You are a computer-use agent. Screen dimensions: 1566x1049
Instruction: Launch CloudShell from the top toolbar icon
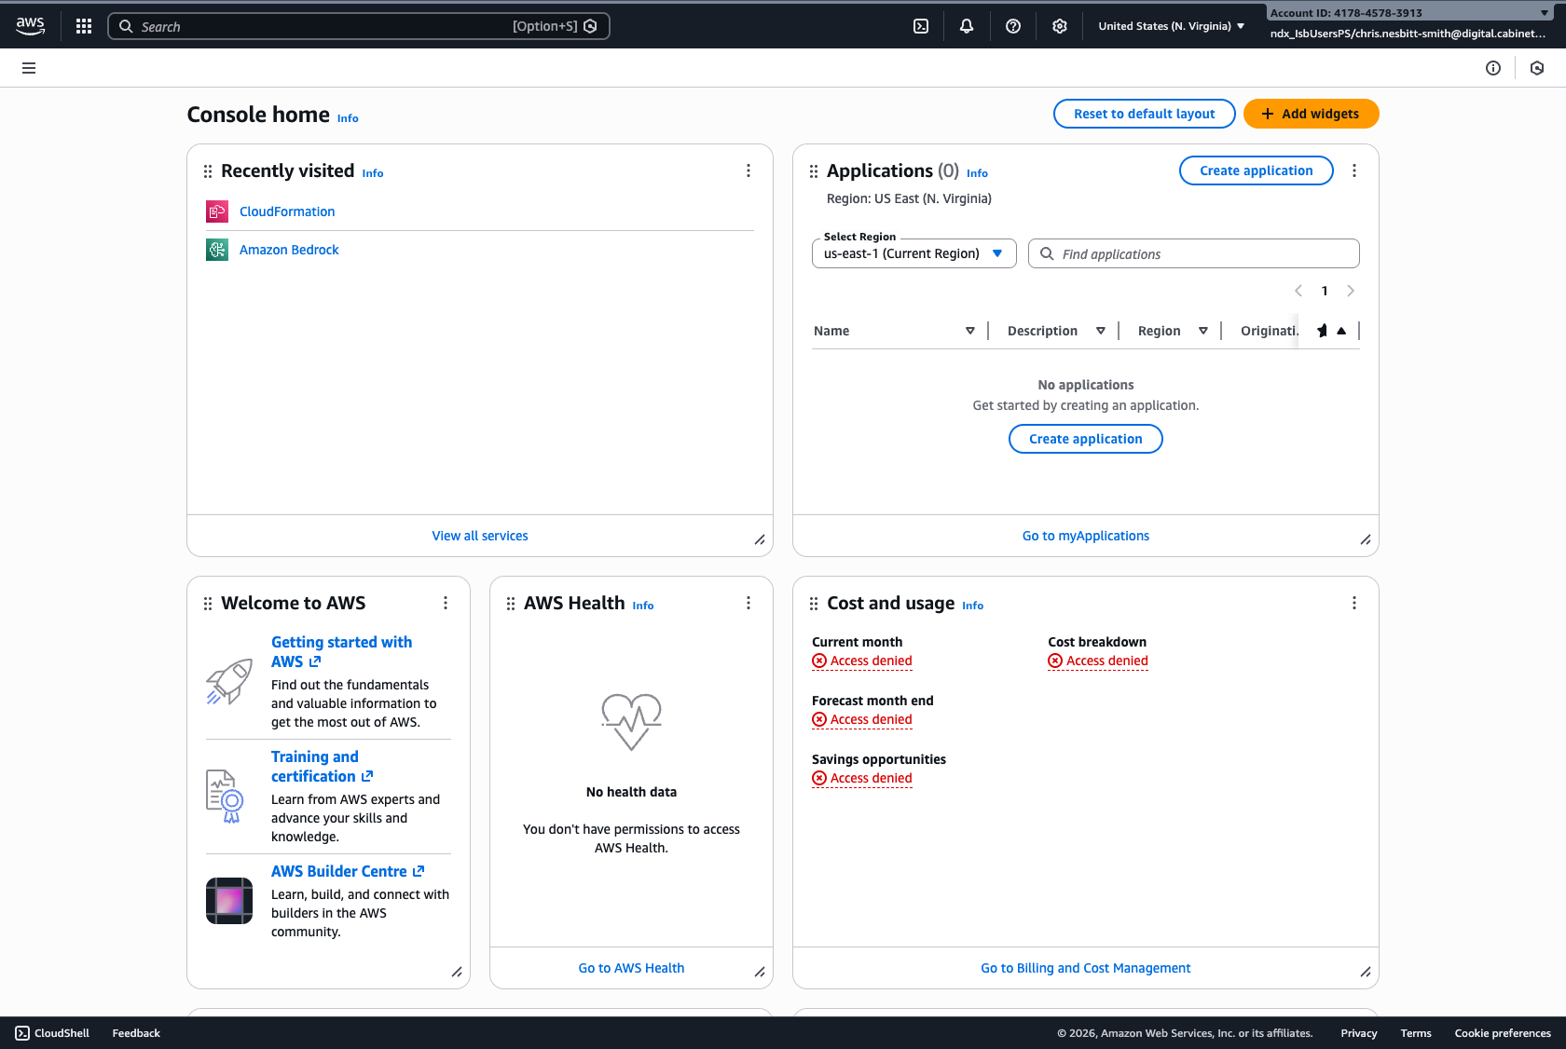pyautogui.click(x=921, y=25)
